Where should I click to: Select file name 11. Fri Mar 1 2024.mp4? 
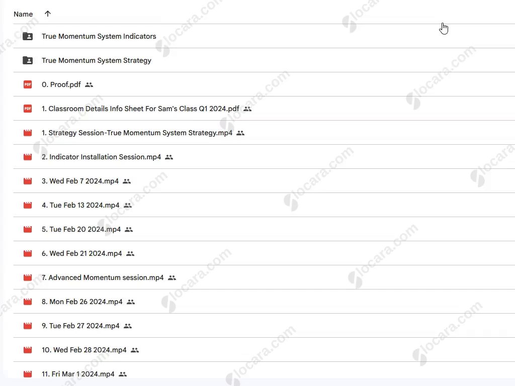click(x=78, y=374)
